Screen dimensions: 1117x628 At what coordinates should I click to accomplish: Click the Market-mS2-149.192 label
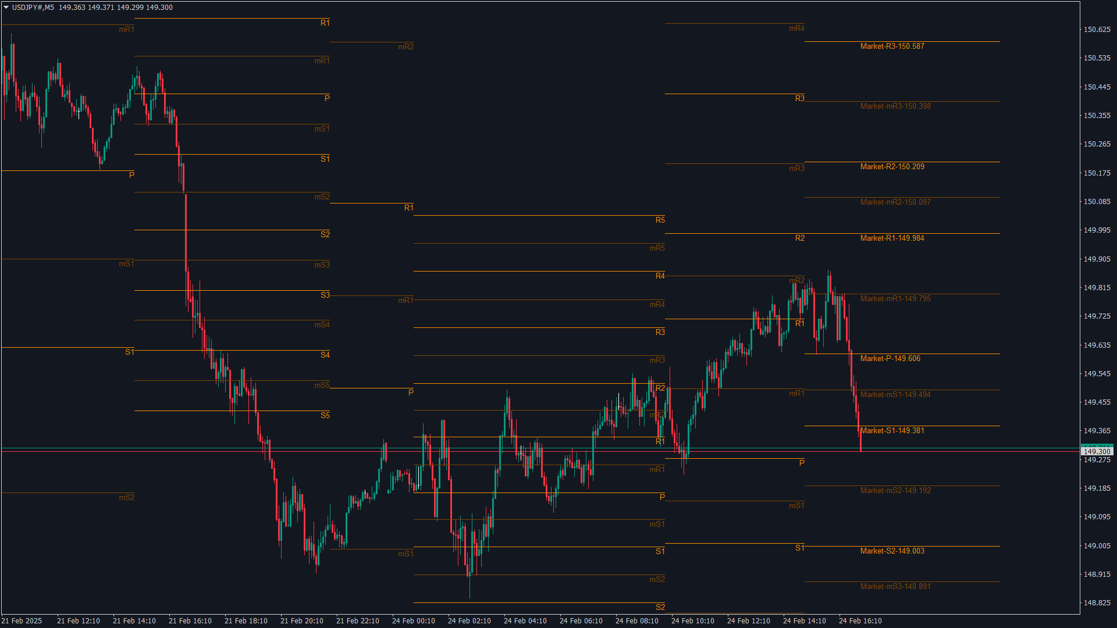click(895, 491)
